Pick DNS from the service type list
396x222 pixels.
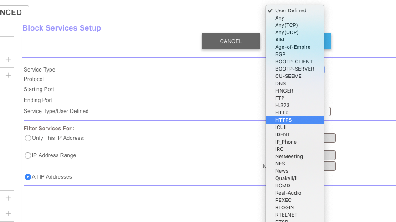(280, 83)
